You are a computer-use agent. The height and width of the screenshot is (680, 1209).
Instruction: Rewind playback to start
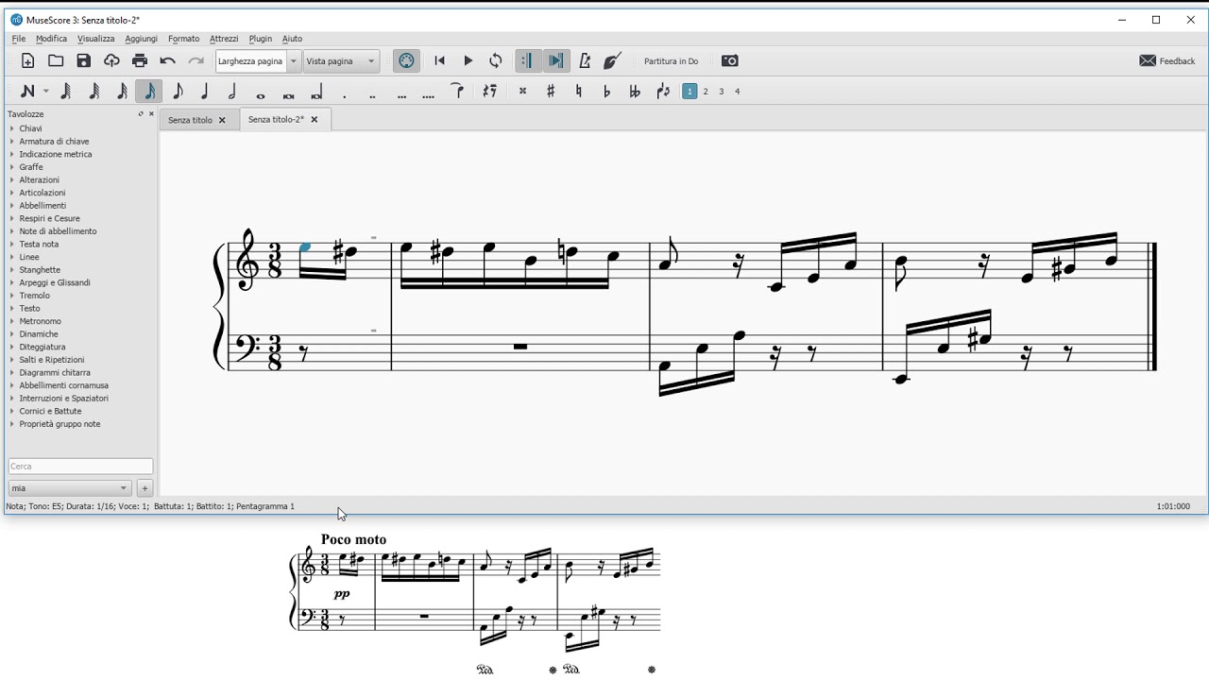[439, 60]
